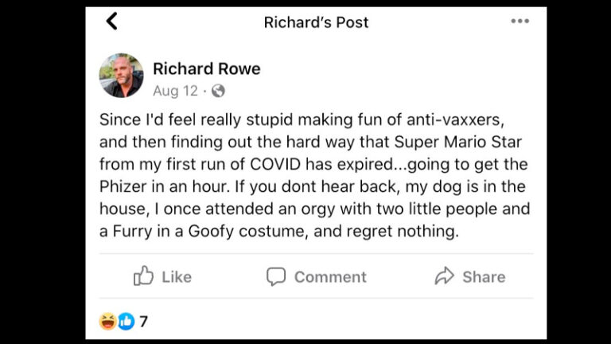Click the laughing Haha reaction emoji

[x=107, y=322]
